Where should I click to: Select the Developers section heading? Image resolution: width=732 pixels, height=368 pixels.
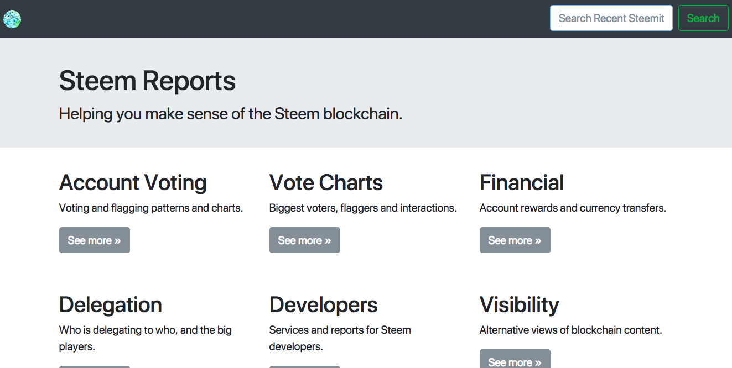[x=323, y=305]
